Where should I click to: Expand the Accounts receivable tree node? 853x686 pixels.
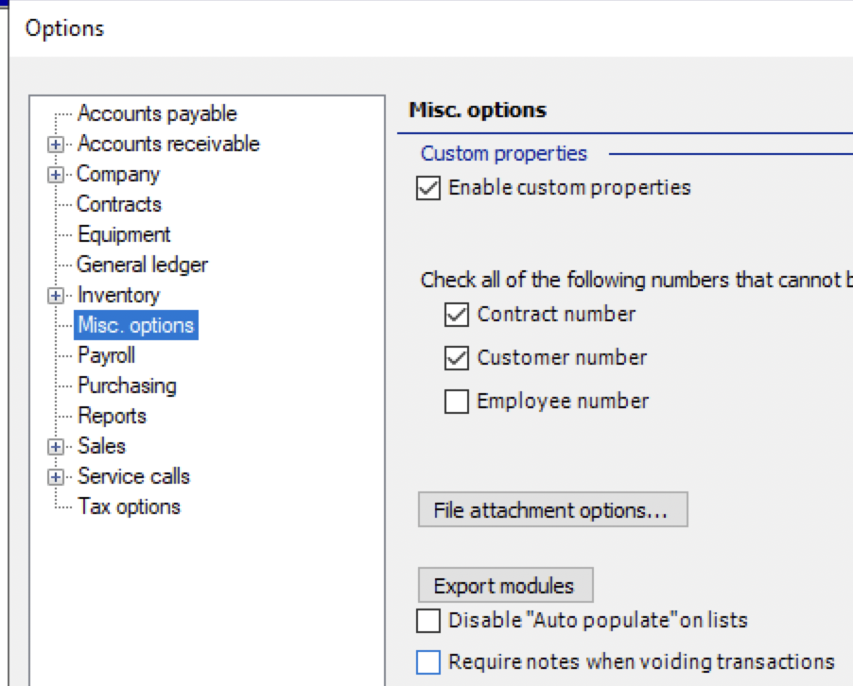55,145
